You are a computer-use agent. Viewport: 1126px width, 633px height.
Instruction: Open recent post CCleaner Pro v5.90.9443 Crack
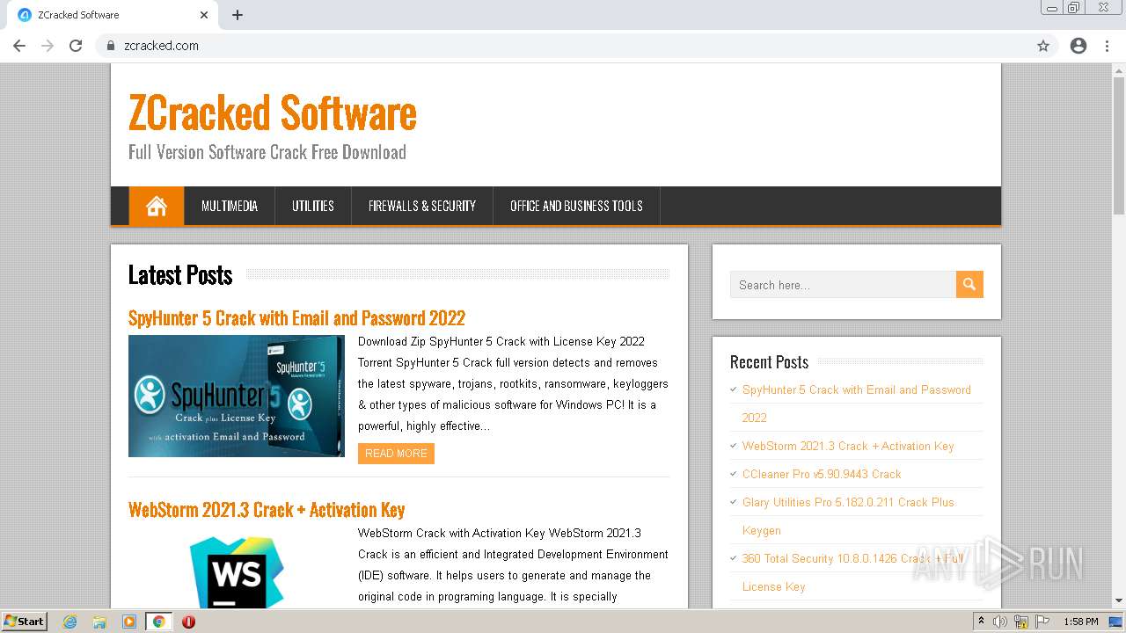click(x=822, y=474)
